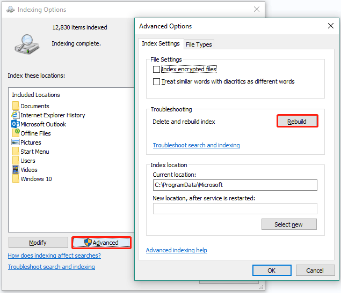Click the Pictures location icon
The image size is (341, 293).
16,142
